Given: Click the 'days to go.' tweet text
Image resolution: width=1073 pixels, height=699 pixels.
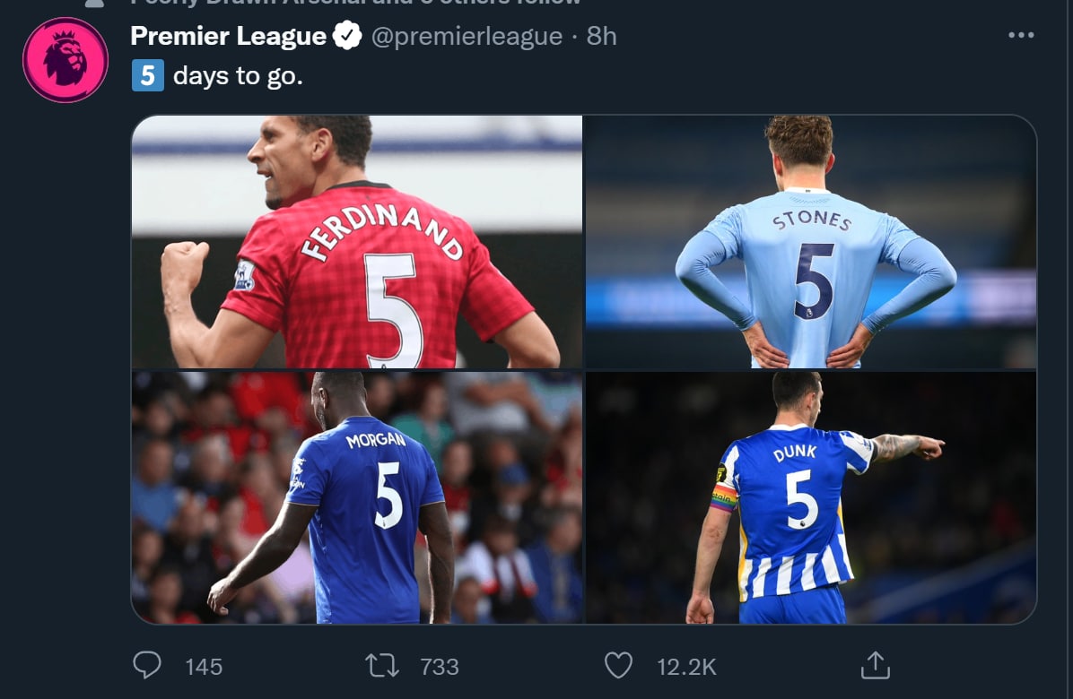Looking at the screenshot, I should pos(238,76).
